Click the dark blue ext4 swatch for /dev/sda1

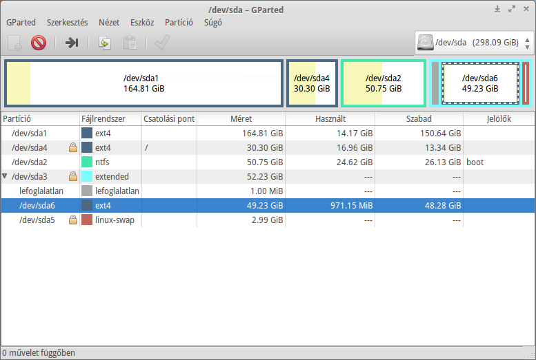pyautogui.click(x=87, y=133)
